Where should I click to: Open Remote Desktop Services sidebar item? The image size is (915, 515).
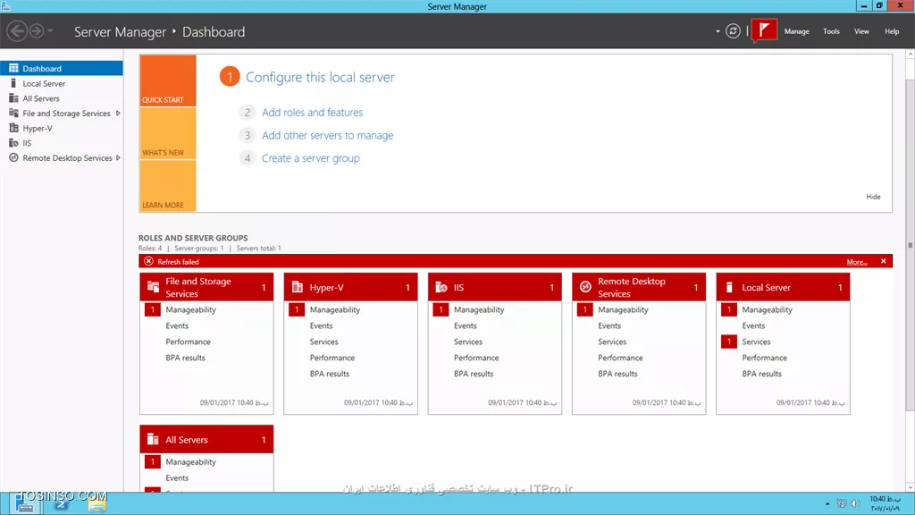[62, 157]
